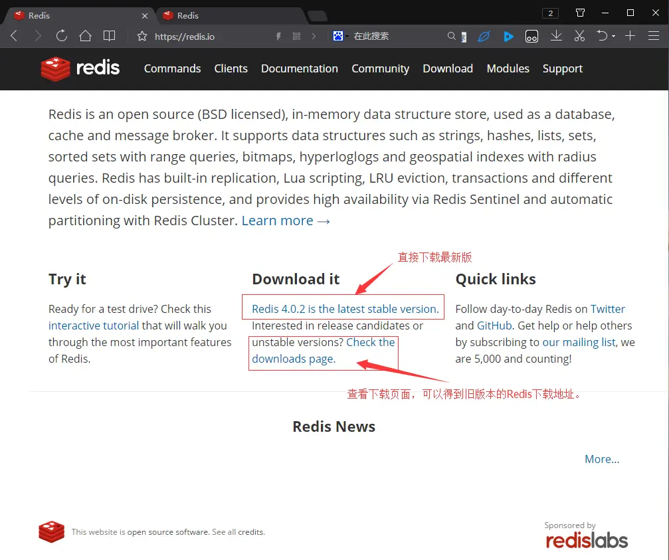Open the Download nav item
Image resolution: width=669 pixels, height=560 pixels.
[448, 68]
